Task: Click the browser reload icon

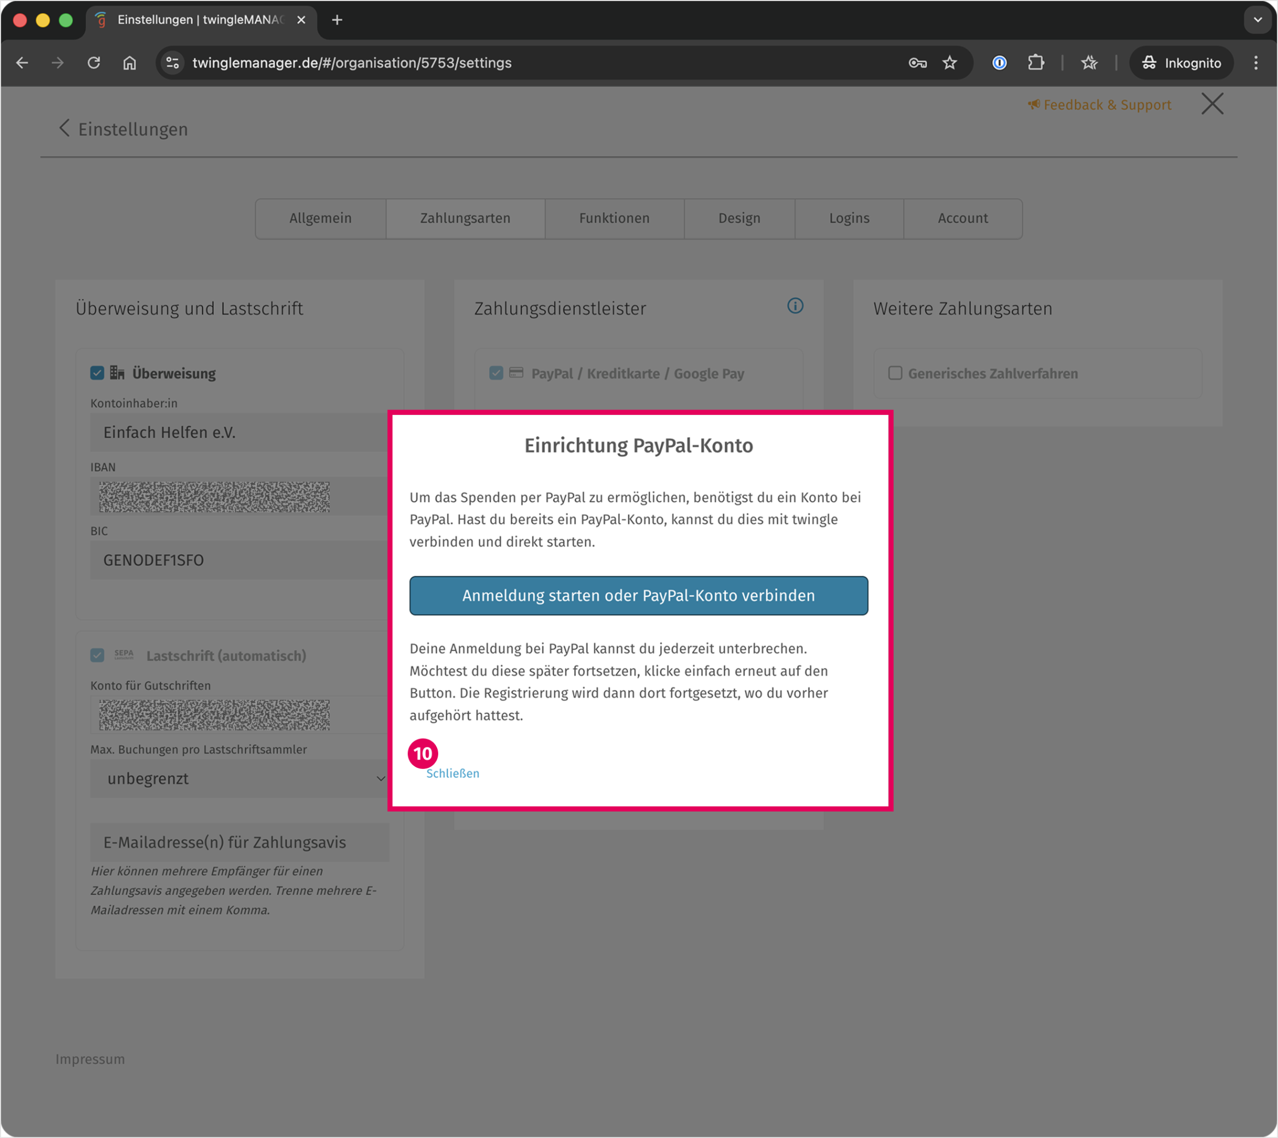Action: (x=94, y=62)
